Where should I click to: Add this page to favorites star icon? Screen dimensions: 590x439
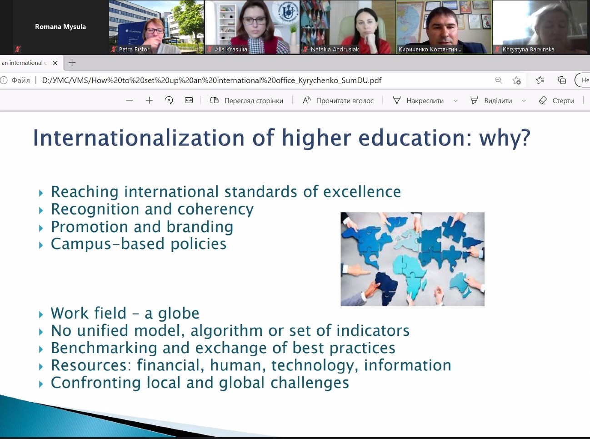516,80
